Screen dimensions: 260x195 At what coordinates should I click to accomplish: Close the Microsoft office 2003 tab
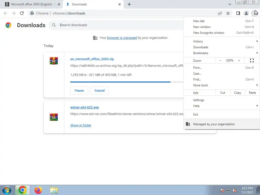point(59,4)
